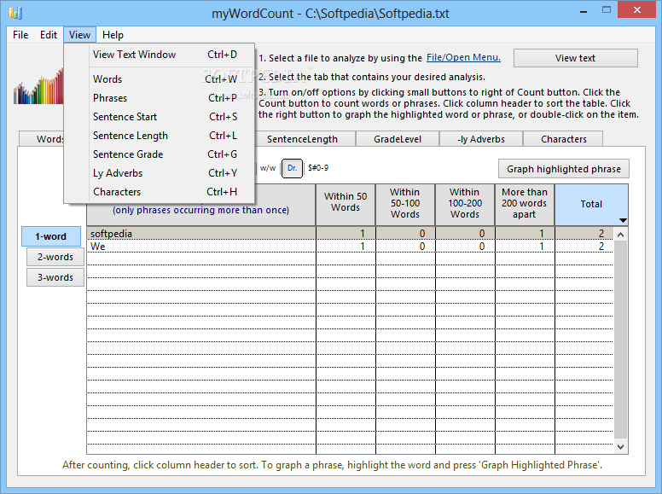Sort by Within 100-200 Words column header
The width and height of the screenshot is (662, 494).
tap(465, 205)
